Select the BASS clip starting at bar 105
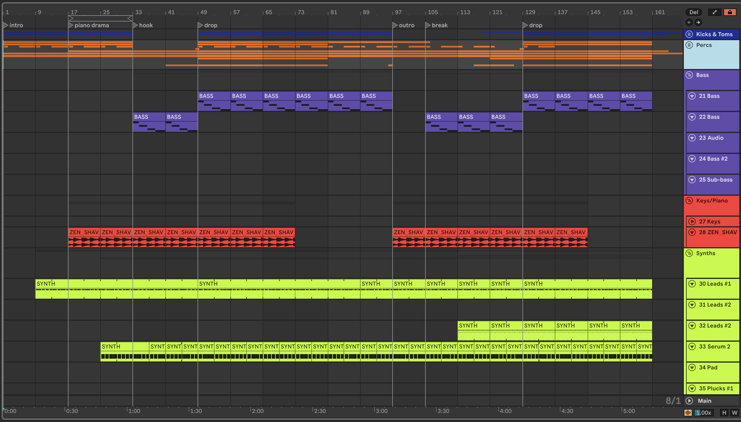The image size is (741, 422). click(442, 122)
